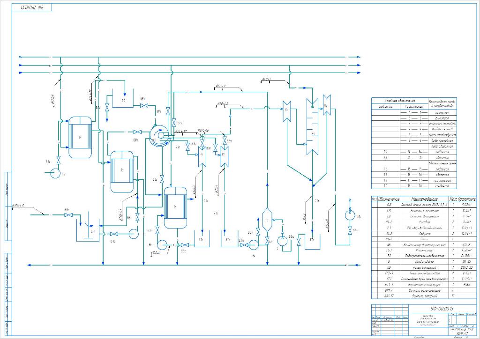The image size is (480, 339).
Task: Click the 'Ловушка' table row
Action: pos(424,233)
